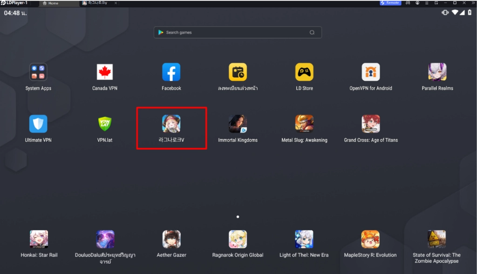
Task: Launch the DouluoDalu game icon
Action: pos(105,239)
